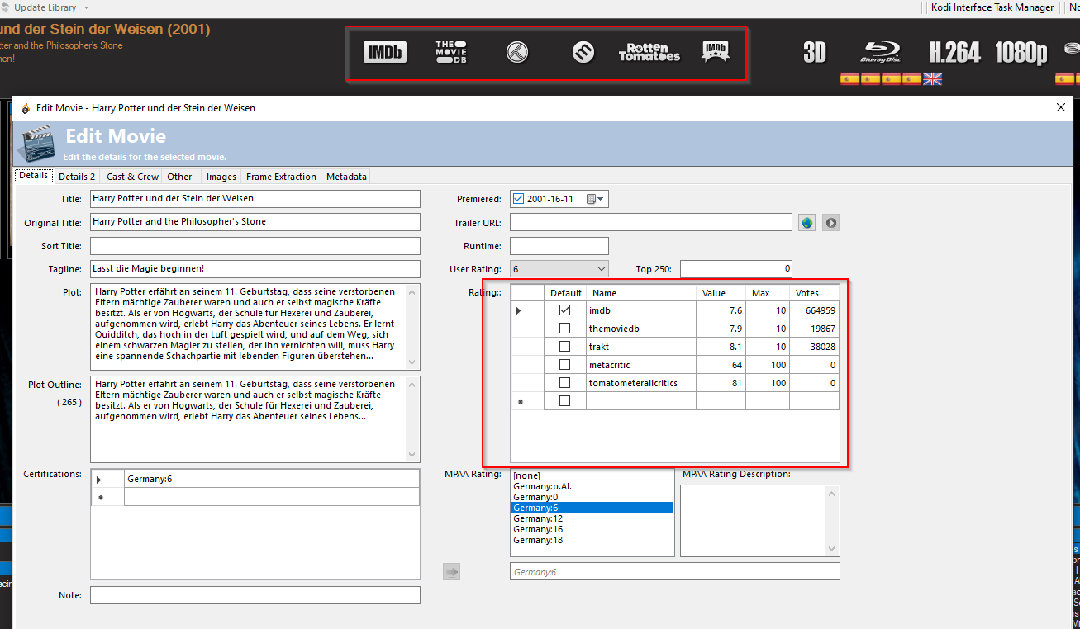Open the Other tab

click(179, 177)
